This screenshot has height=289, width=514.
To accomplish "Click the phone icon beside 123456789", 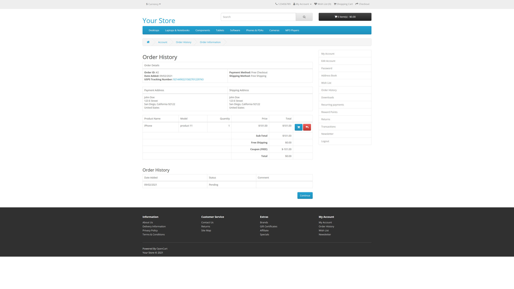I will (x=276, y=4).
